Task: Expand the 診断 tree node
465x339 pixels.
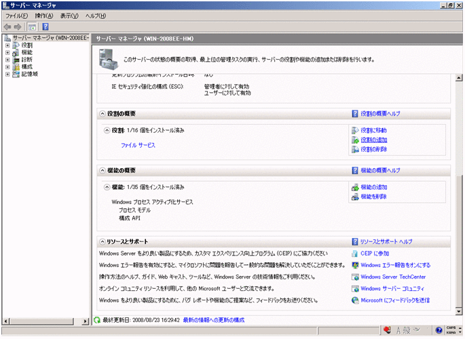Action: [7, 60]
